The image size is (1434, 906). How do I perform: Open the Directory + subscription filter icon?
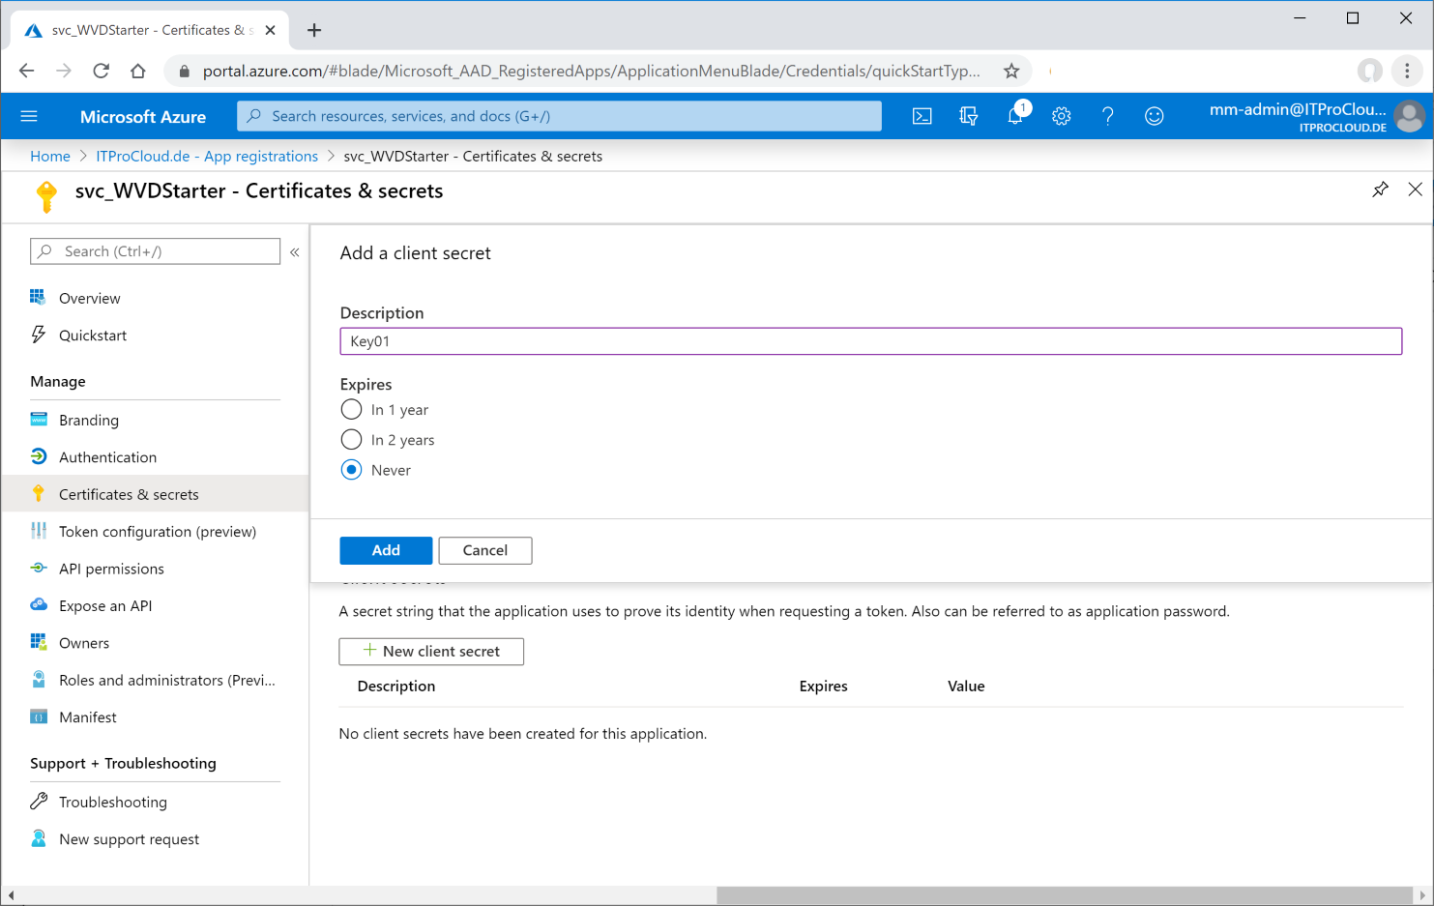tap(968, 116)
